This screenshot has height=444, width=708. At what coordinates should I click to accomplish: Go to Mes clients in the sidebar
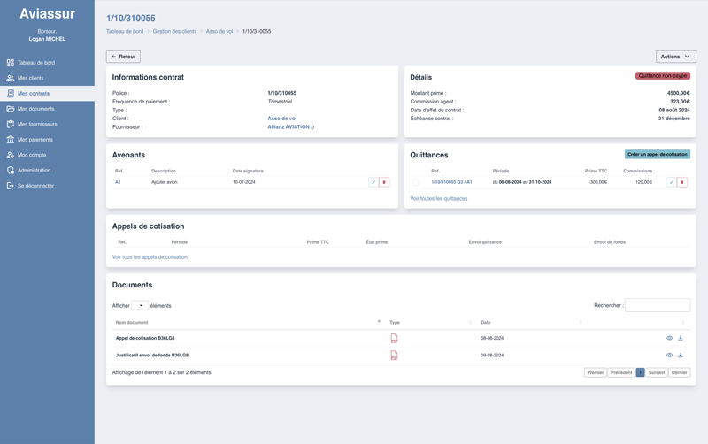pos(31,78)
